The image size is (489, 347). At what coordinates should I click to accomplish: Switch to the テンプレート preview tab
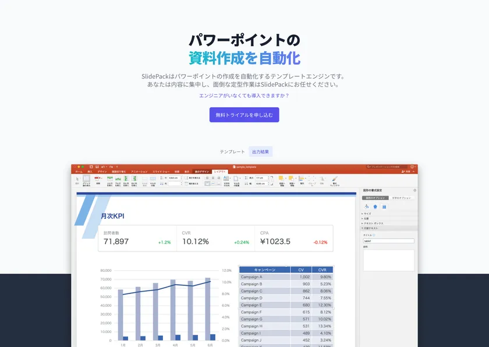pos(232,151)
